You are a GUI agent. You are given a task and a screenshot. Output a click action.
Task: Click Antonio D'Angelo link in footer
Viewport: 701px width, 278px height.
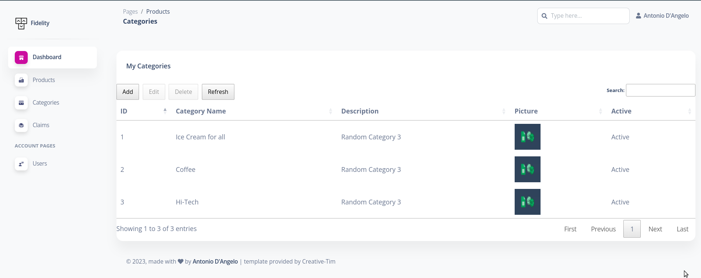pyautogui.click(x=215, y=261)
